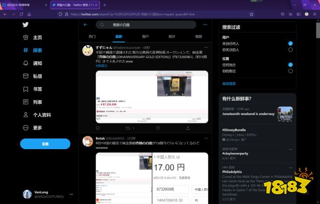Viewport: 320px width, 204px height.
Task: Open Botak's profile name link
Action: (x=100, y=138)
